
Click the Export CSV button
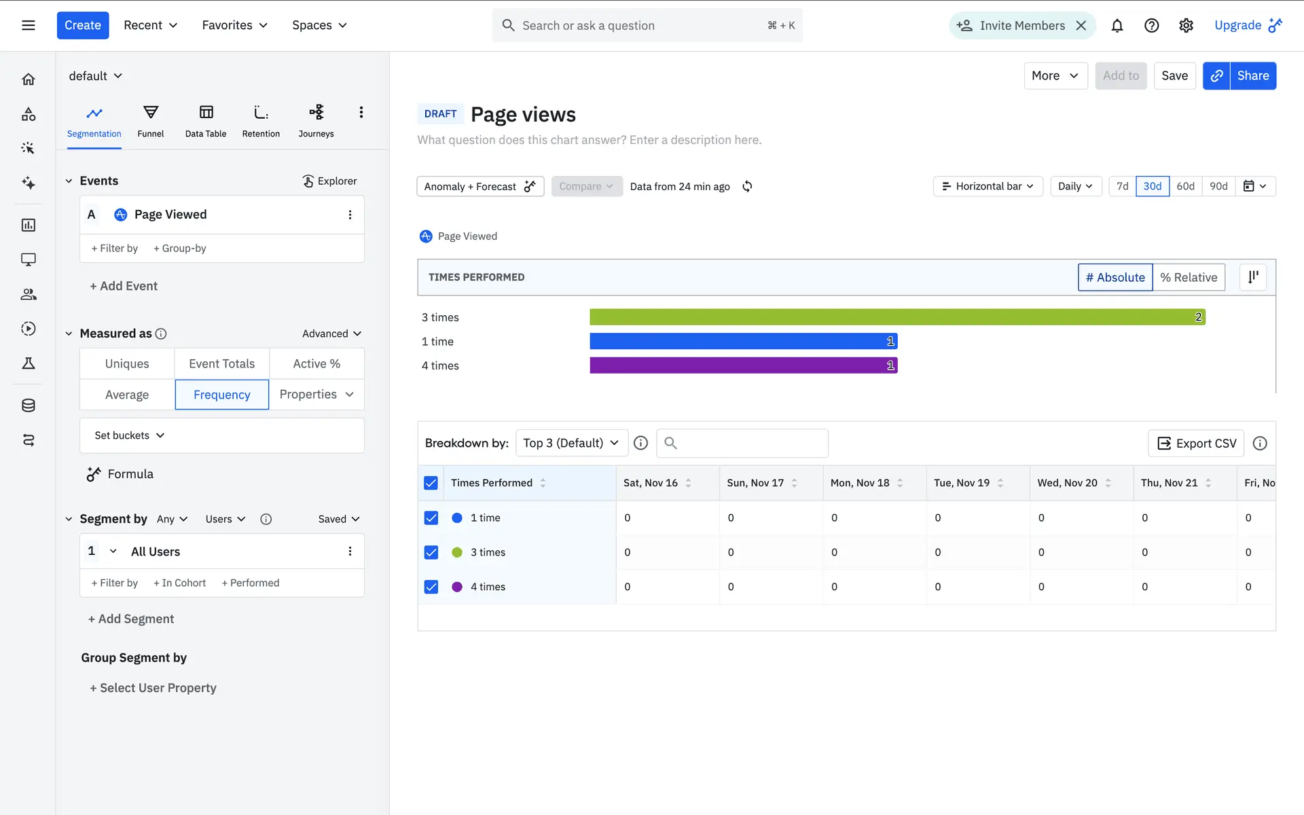[x=1195, y=443]
